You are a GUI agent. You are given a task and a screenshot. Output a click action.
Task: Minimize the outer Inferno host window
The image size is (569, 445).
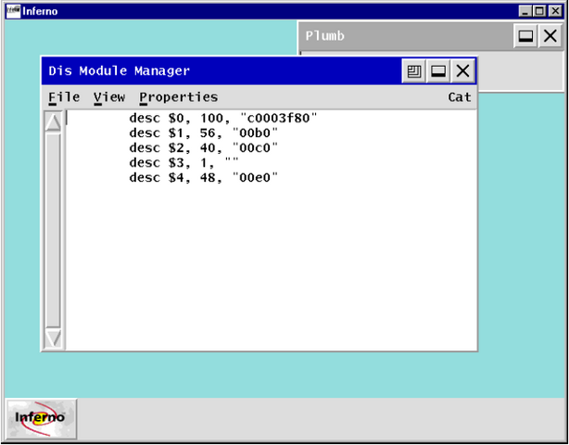[x=525, y=11]
